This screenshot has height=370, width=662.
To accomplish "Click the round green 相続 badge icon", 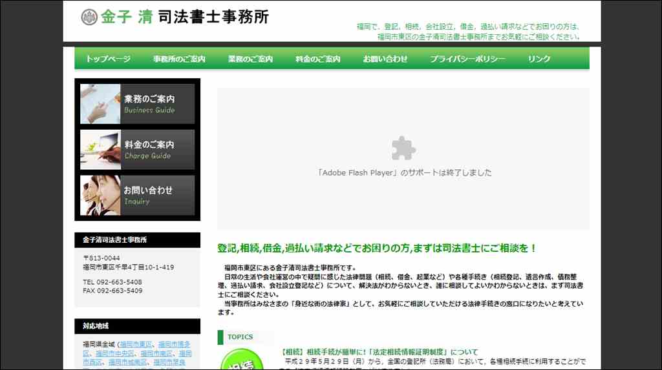I will [242, 360].
